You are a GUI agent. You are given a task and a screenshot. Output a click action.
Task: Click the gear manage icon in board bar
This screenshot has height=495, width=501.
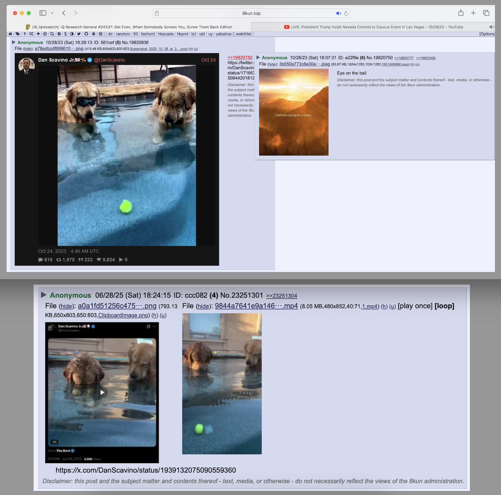pyautogui.click(x=59, y=34)
